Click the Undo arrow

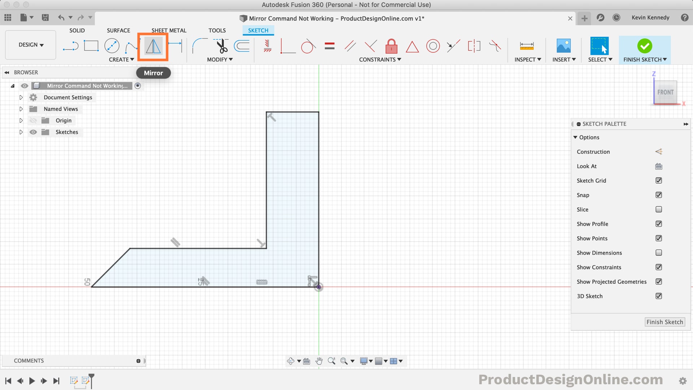pyautogui.click(x=61, y=17)
